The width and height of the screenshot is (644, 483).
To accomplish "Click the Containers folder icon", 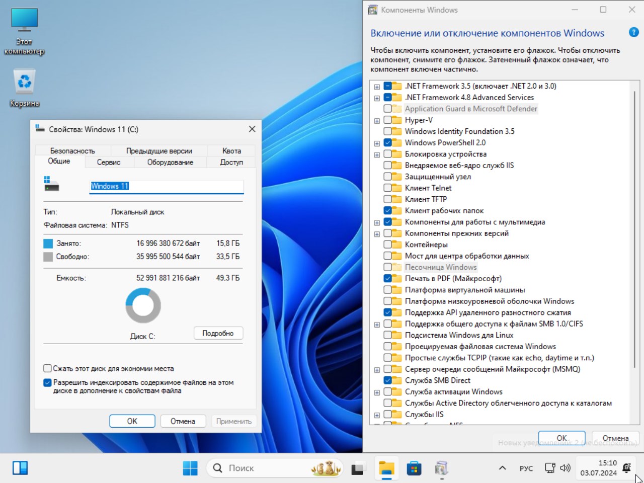I will [x=397, y=245].
